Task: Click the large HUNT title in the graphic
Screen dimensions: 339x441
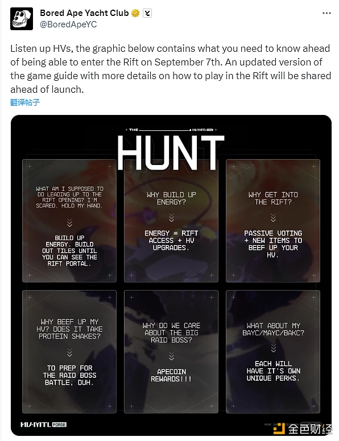Action: (170, 153)
